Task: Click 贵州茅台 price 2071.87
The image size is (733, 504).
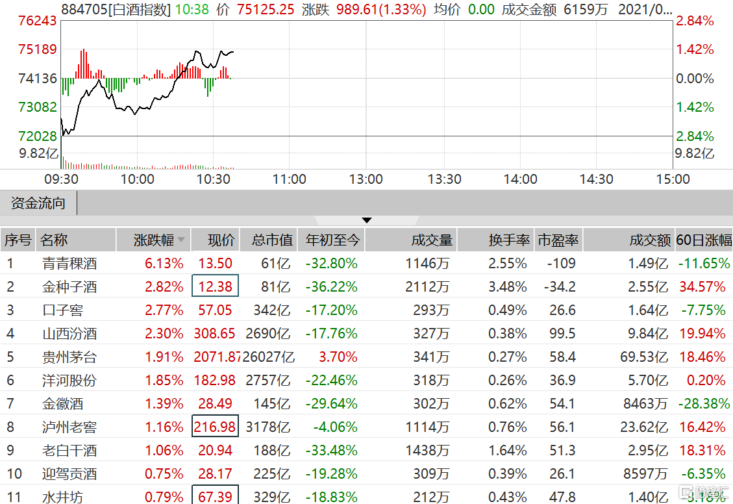Action: (217, 357)
